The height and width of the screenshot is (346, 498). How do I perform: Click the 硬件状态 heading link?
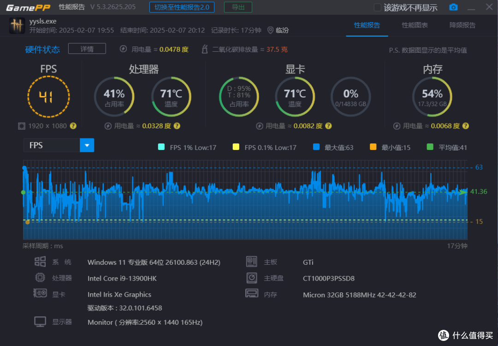42,49
